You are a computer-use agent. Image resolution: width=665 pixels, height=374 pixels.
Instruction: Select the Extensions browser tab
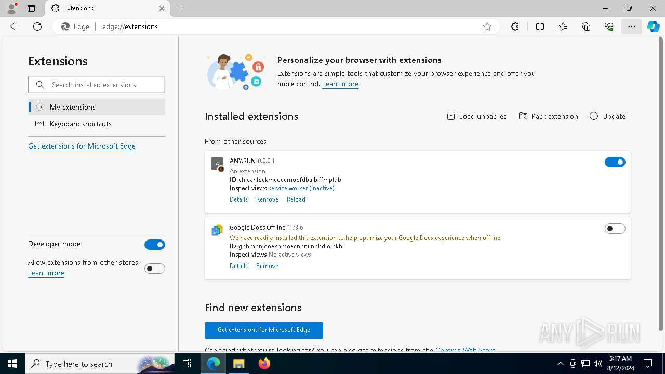pos(107,8)
